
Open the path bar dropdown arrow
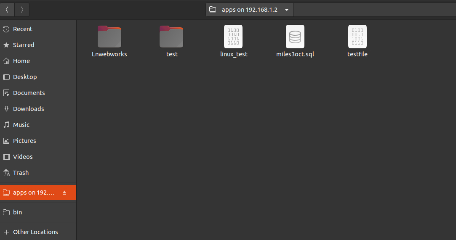point(287,10)
